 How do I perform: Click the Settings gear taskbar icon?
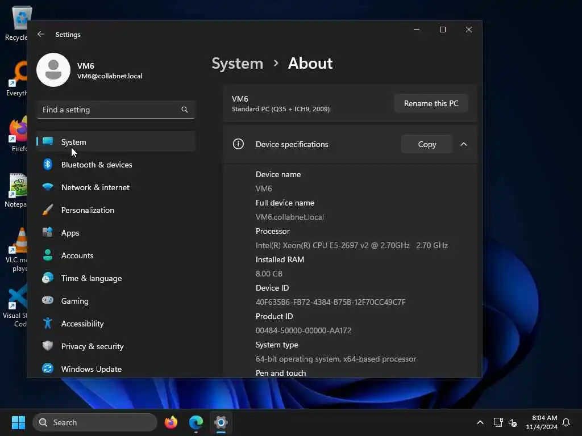221,422
